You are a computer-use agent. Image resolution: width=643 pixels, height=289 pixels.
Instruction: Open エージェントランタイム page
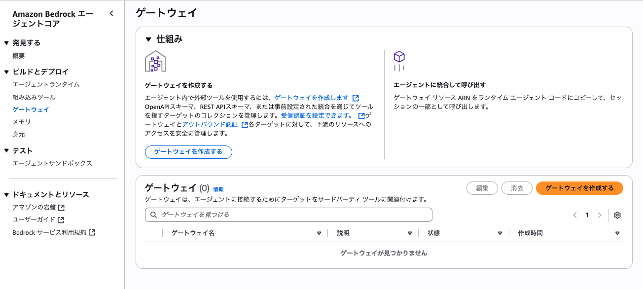46,84
